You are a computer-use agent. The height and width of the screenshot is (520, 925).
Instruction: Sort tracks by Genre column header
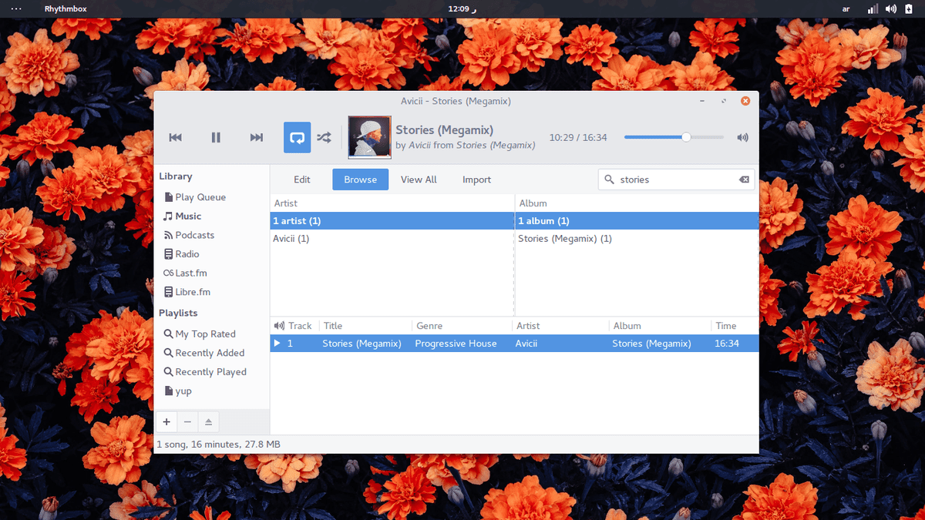click(x=429, y=326)
